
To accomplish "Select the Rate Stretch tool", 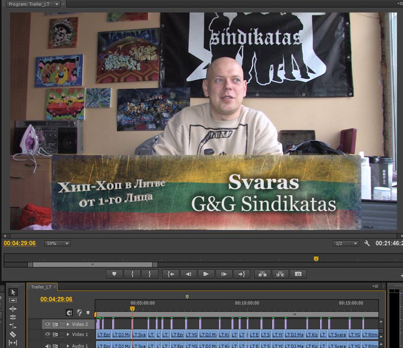I will point(13,326).
